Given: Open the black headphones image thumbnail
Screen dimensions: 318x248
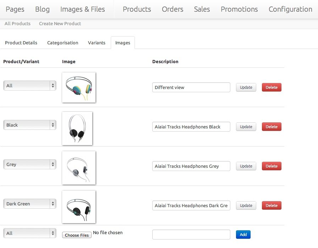Looking at the screenshot, I should [x=77, y=128].
